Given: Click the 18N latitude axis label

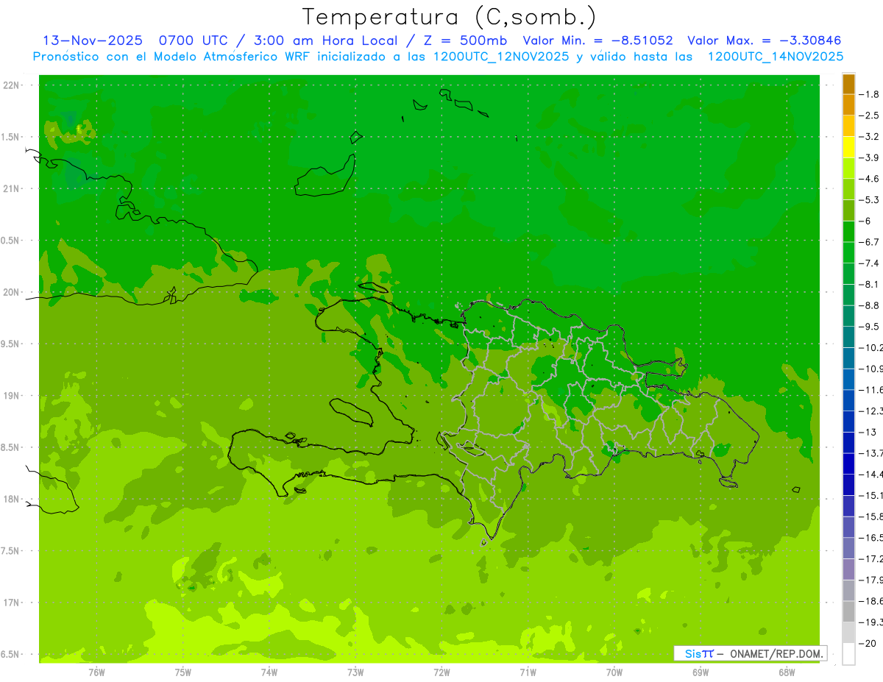Looking at the screenshot, I should point(11,499).
